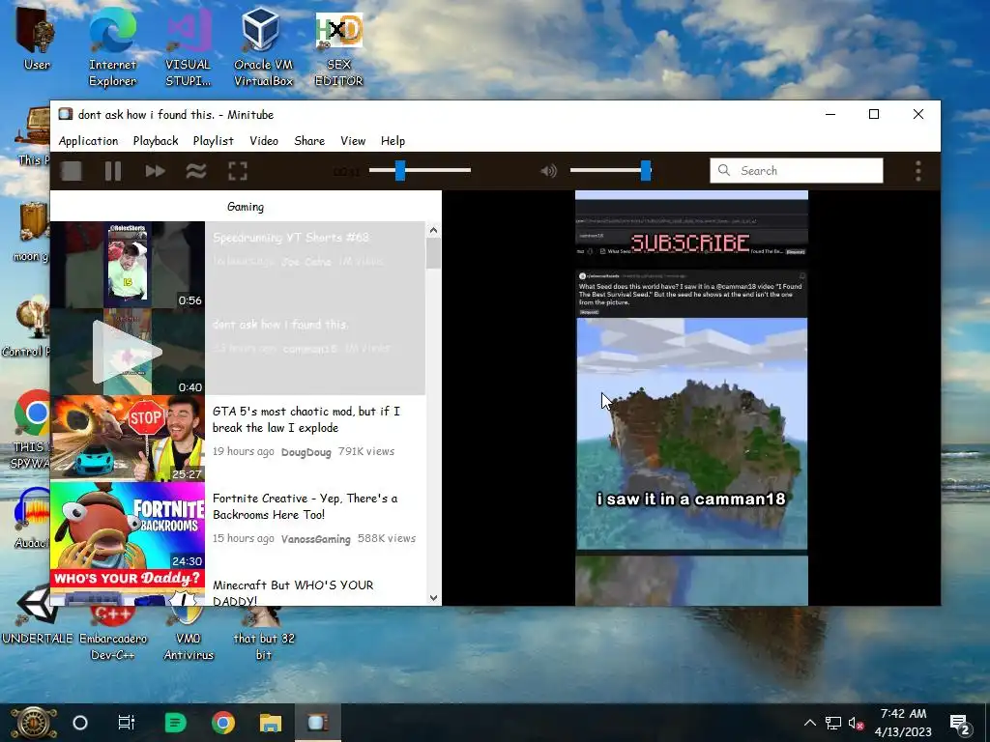Click the volume slider handle
990x742 pixels.
pos(645,170)
